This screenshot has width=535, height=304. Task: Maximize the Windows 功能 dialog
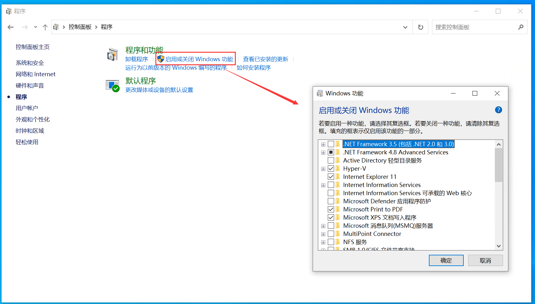coord(475,93)
